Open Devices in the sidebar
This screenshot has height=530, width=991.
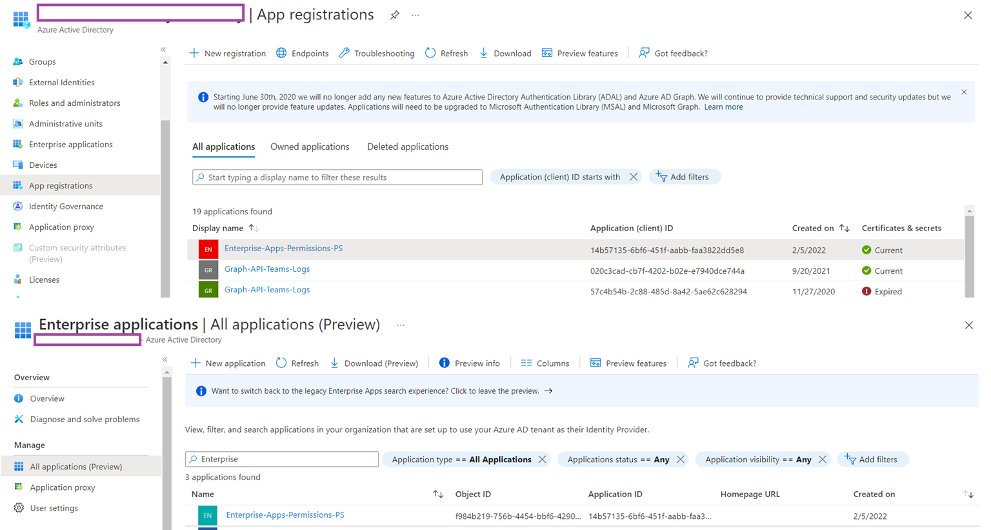(43, 165)
